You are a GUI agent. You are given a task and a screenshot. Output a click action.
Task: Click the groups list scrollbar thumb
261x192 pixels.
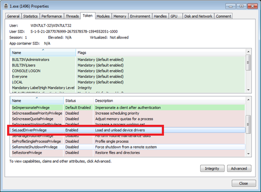(248, 62)
